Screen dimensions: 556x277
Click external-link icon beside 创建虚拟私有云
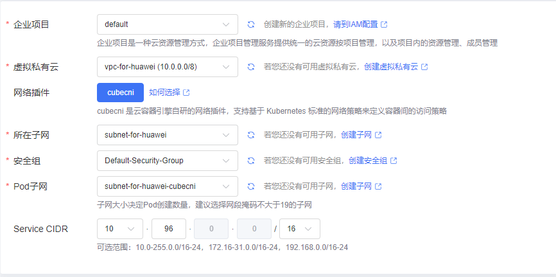point(424,67)
